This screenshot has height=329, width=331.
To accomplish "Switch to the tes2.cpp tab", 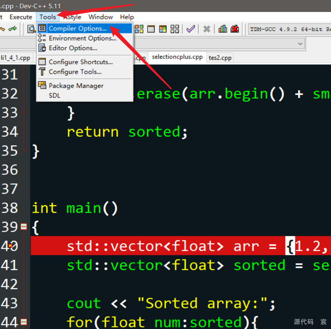I will (x=219, y=57).
